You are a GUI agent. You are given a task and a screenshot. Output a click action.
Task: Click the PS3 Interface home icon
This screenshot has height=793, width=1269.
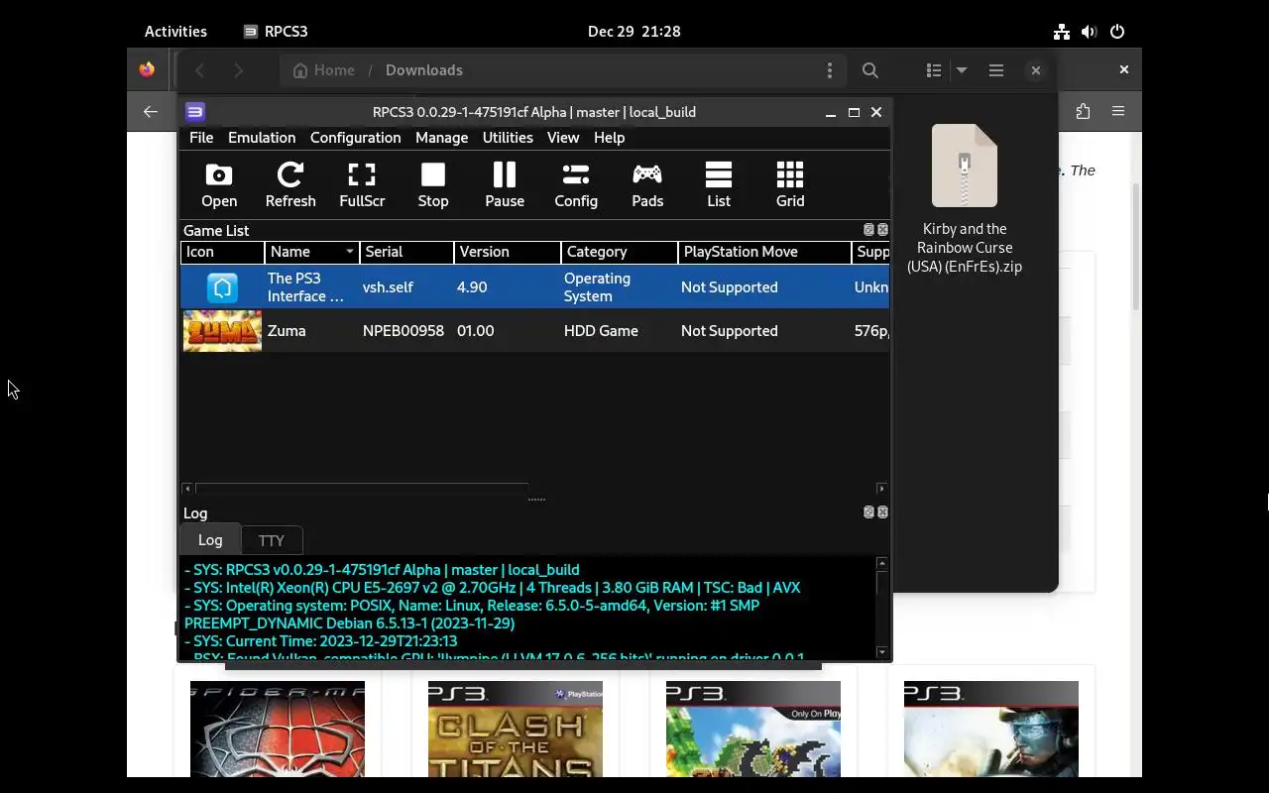pyautogui.click(x=222, y=287)
